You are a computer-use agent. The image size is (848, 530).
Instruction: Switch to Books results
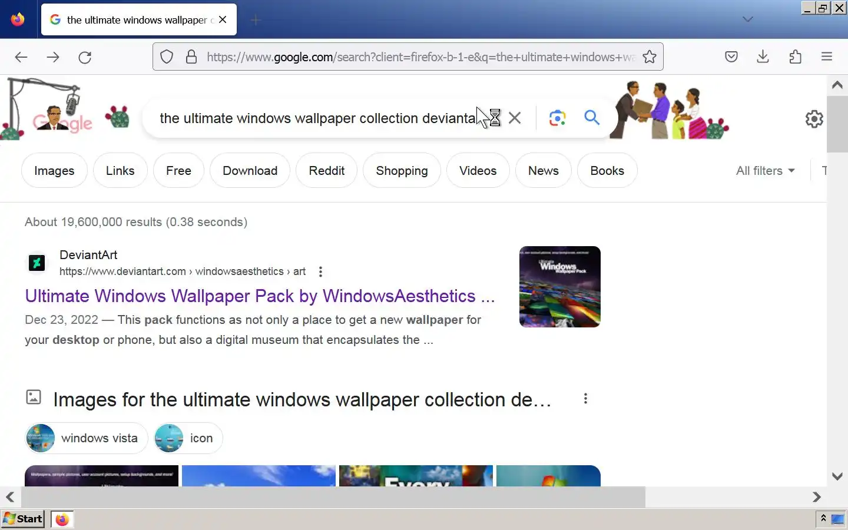coord(607,171)
